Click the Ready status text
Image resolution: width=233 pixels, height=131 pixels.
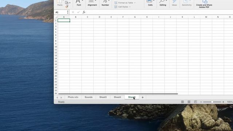61,102
